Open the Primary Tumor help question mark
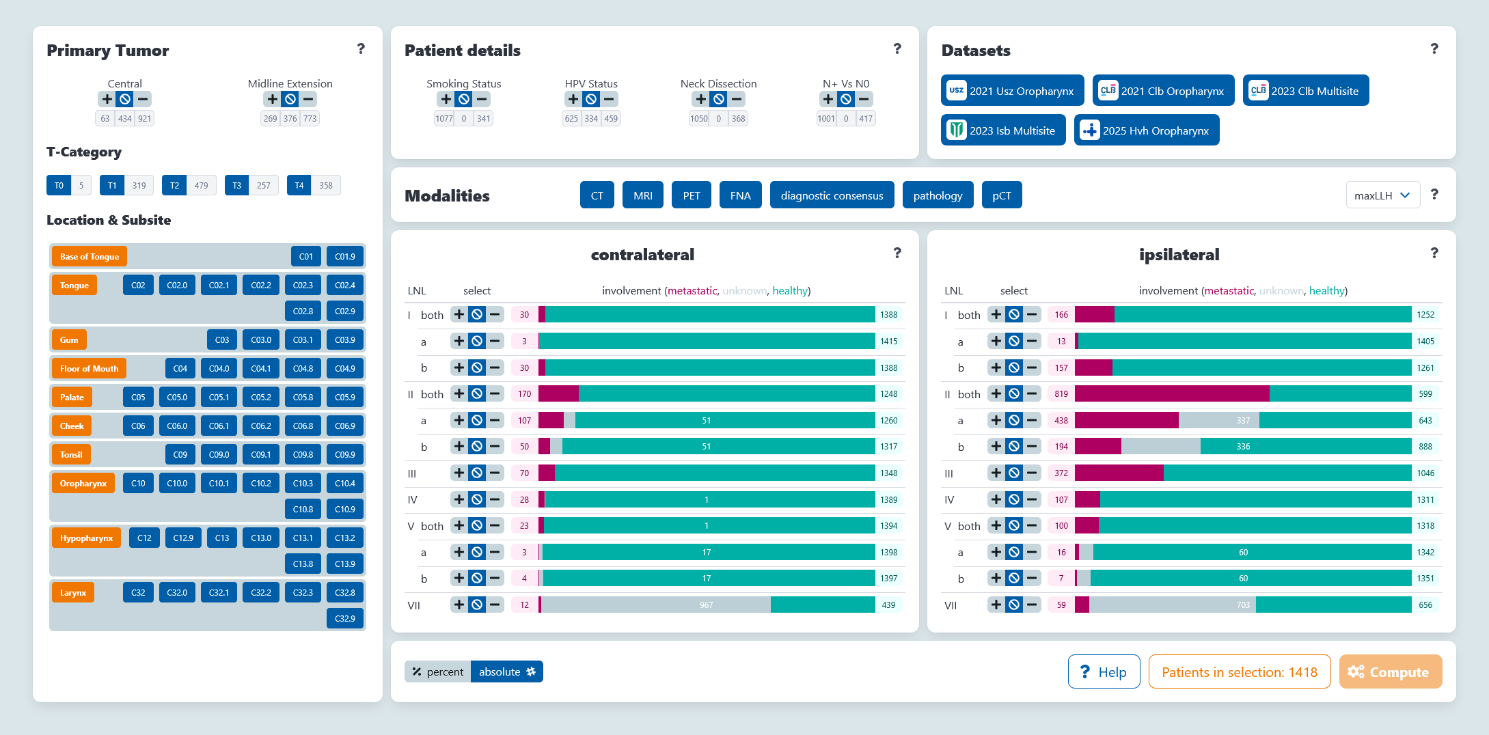The height and width of the screenshot is (735, 1489). tap(361, 49)
